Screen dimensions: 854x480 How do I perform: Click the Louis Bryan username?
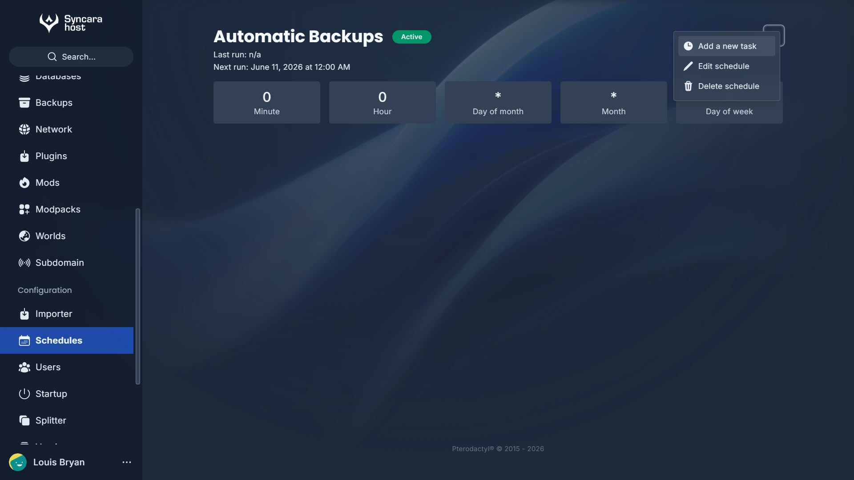click(x=59, y=462)
